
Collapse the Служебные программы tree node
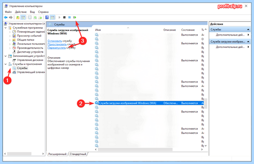pyautogui.click(x=6, y=28)
